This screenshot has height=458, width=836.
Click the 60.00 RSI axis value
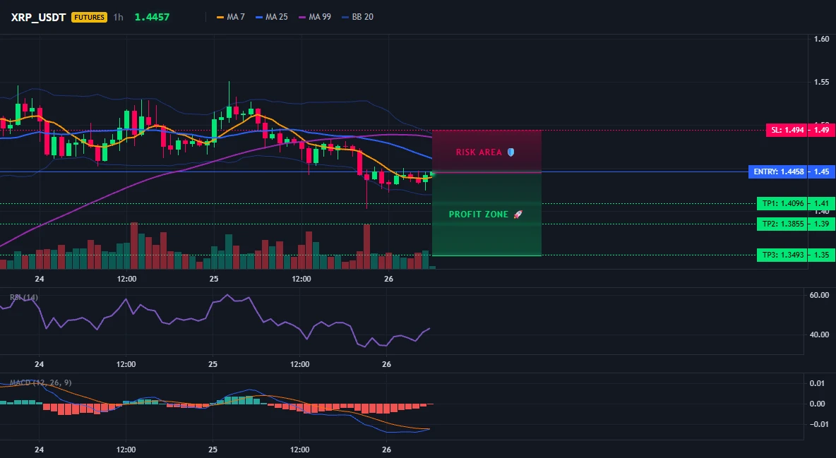[x=819, y=295]
